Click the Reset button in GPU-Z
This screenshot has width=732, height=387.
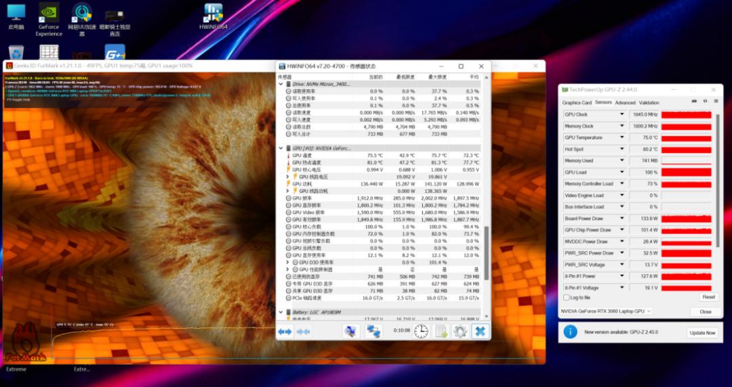(x=708, y=298)
